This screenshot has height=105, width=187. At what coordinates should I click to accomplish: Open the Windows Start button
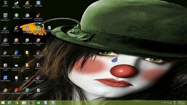point(3,103)
